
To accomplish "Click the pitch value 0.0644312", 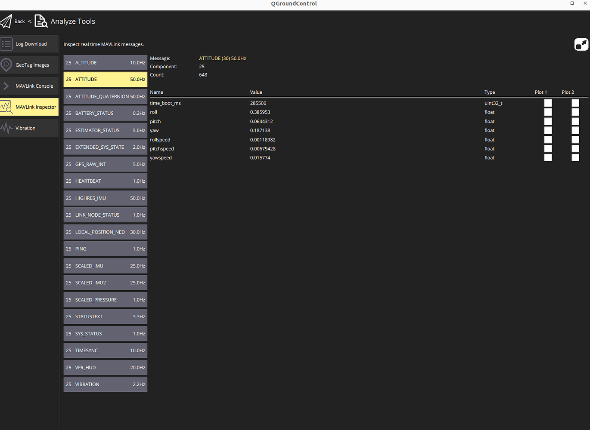I will tap(261, 122).
